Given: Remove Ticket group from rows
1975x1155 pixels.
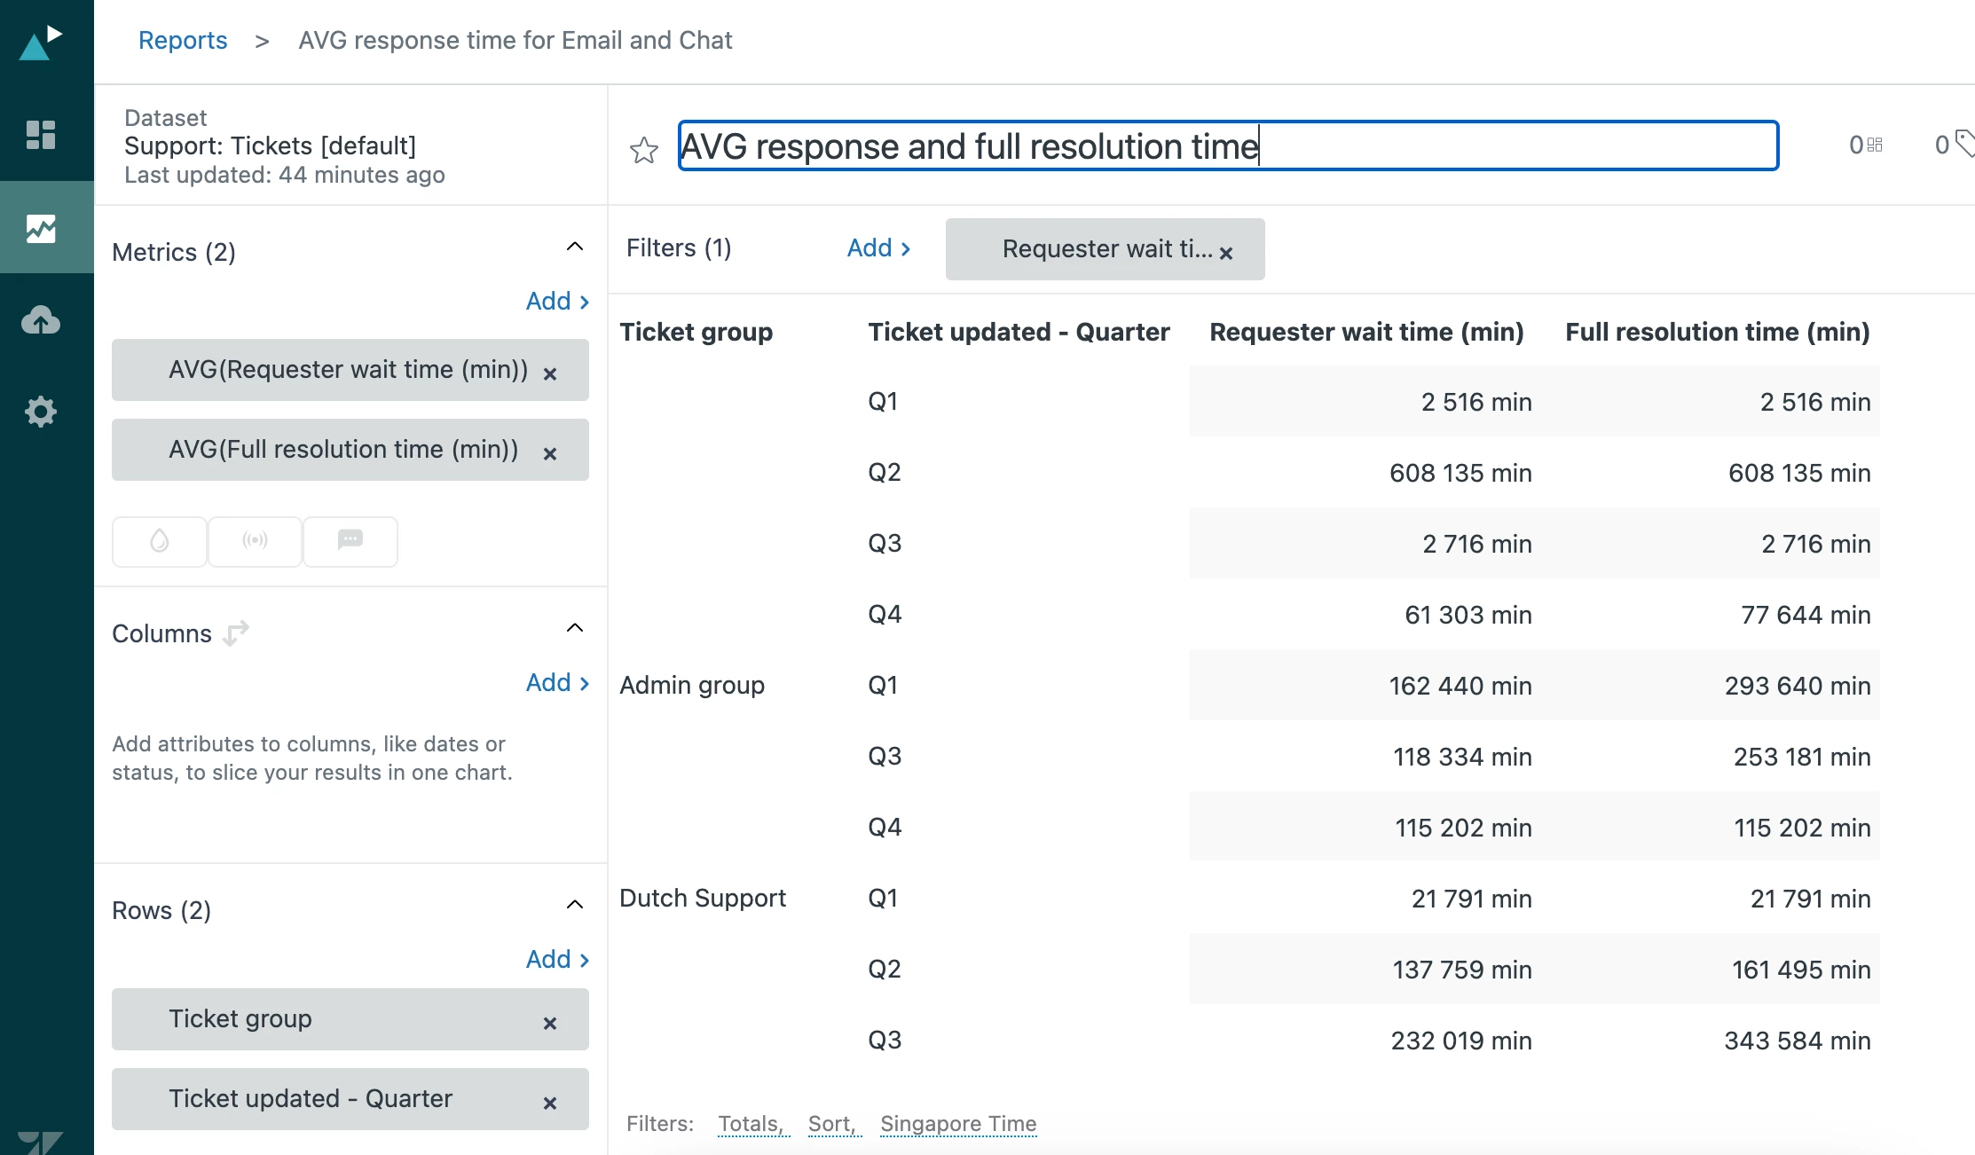Looking at the screenshot, I should coord(550,1023).
